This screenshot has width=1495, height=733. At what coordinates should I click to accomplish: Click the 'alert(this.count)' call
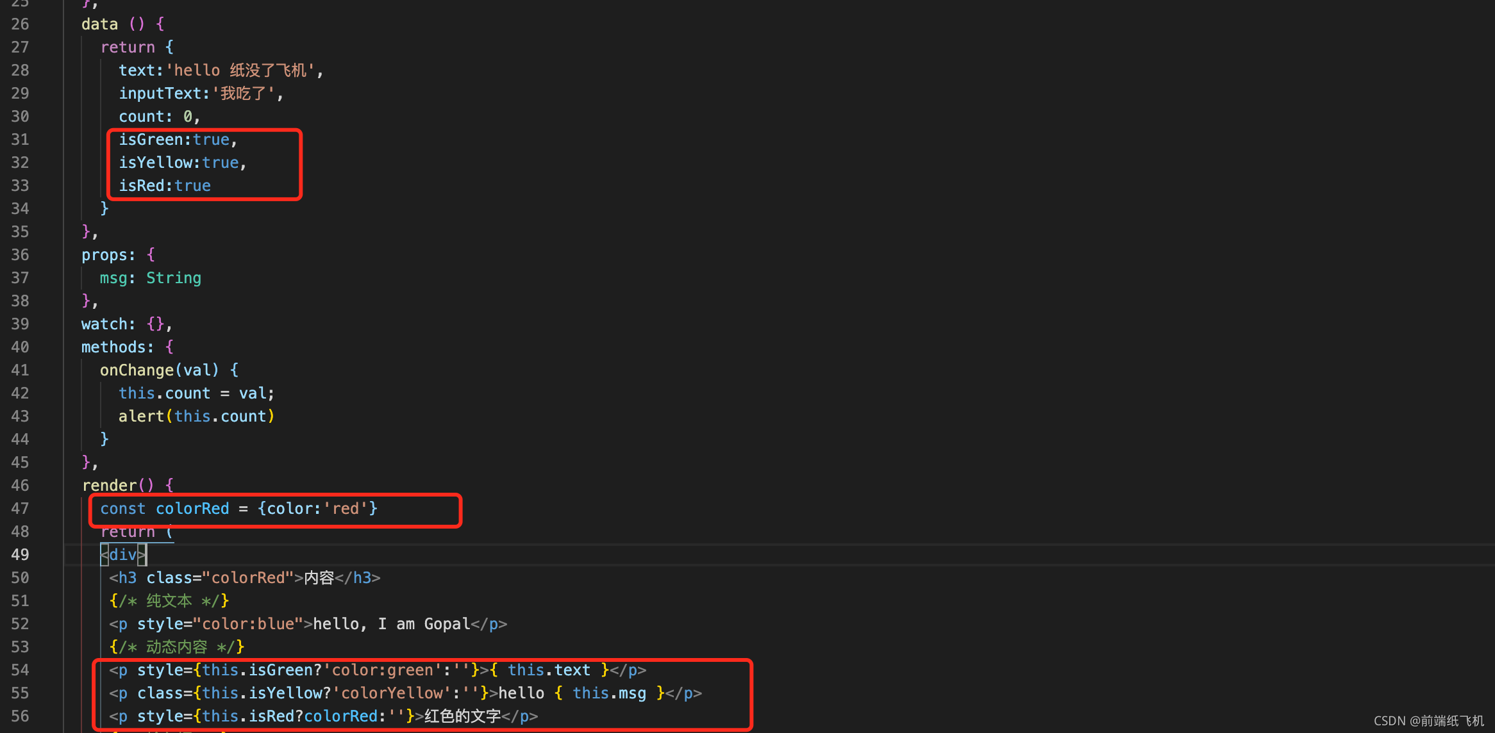point(197,416)
